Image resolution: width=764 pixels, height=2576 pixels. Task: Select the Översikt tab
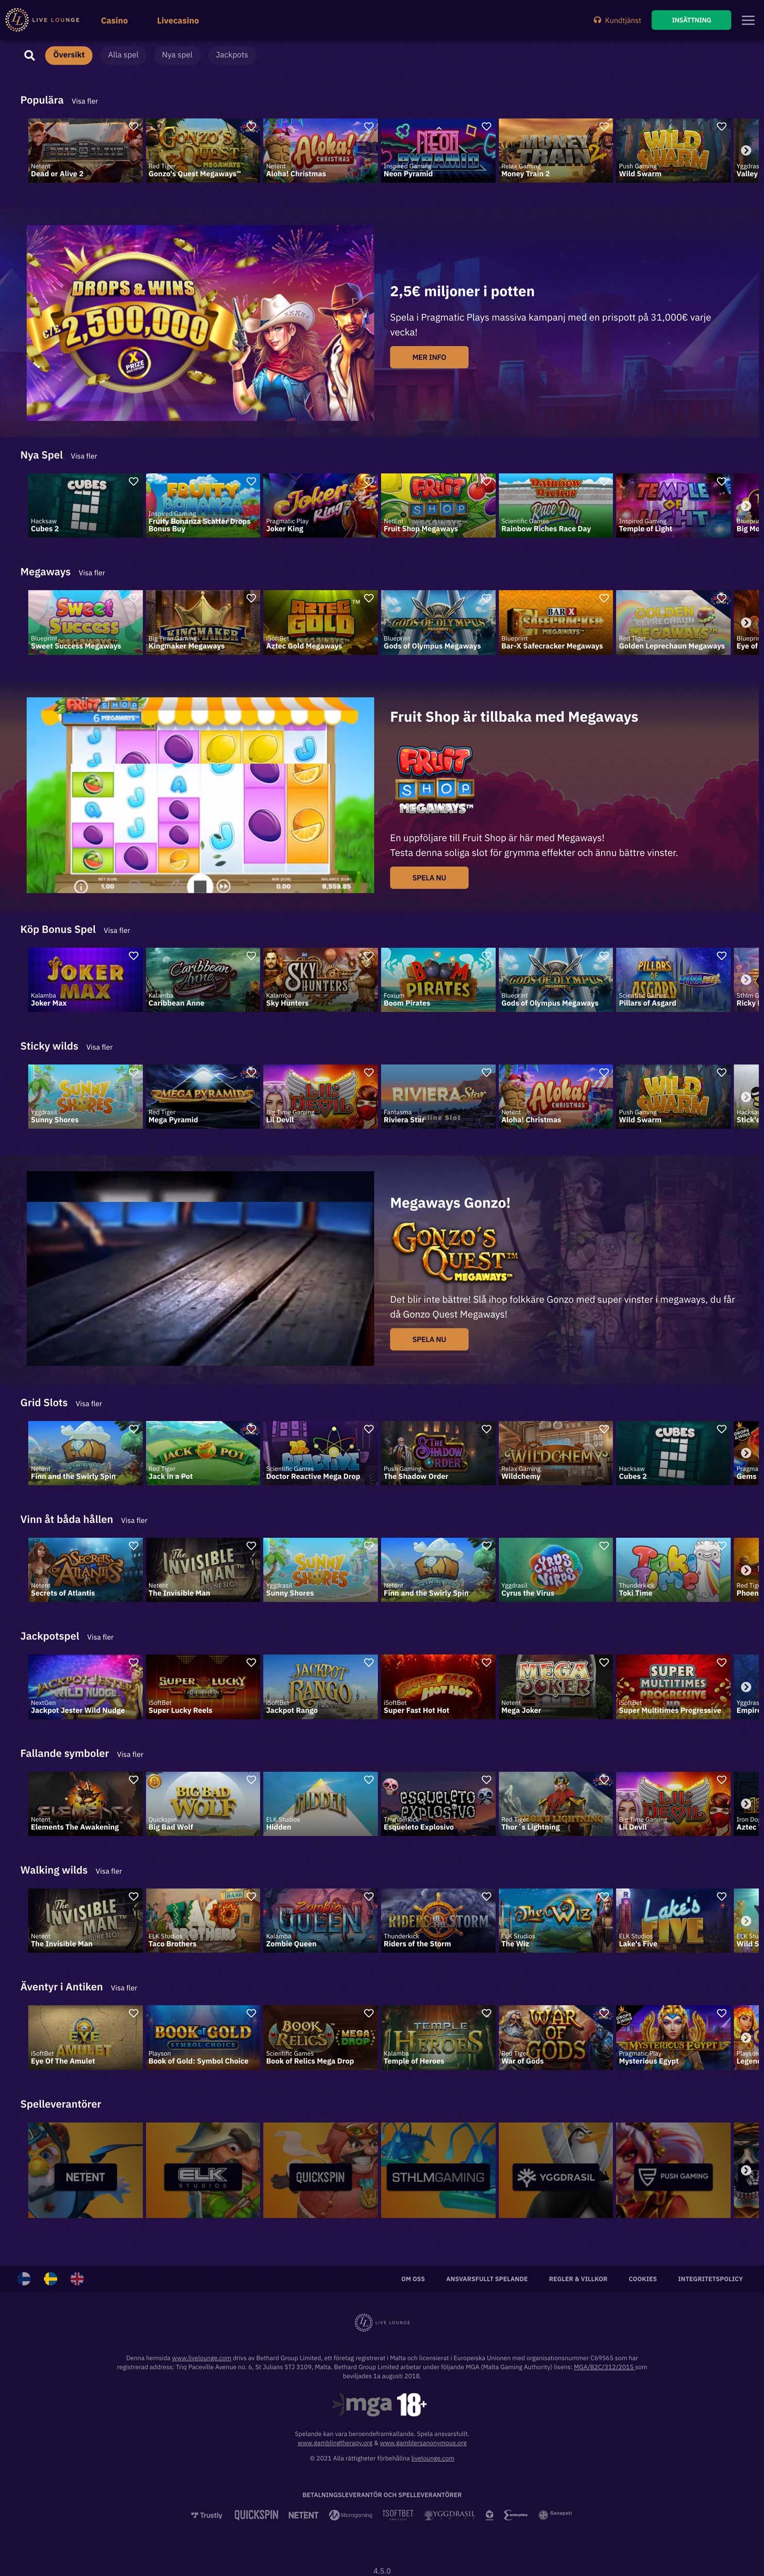69,55
